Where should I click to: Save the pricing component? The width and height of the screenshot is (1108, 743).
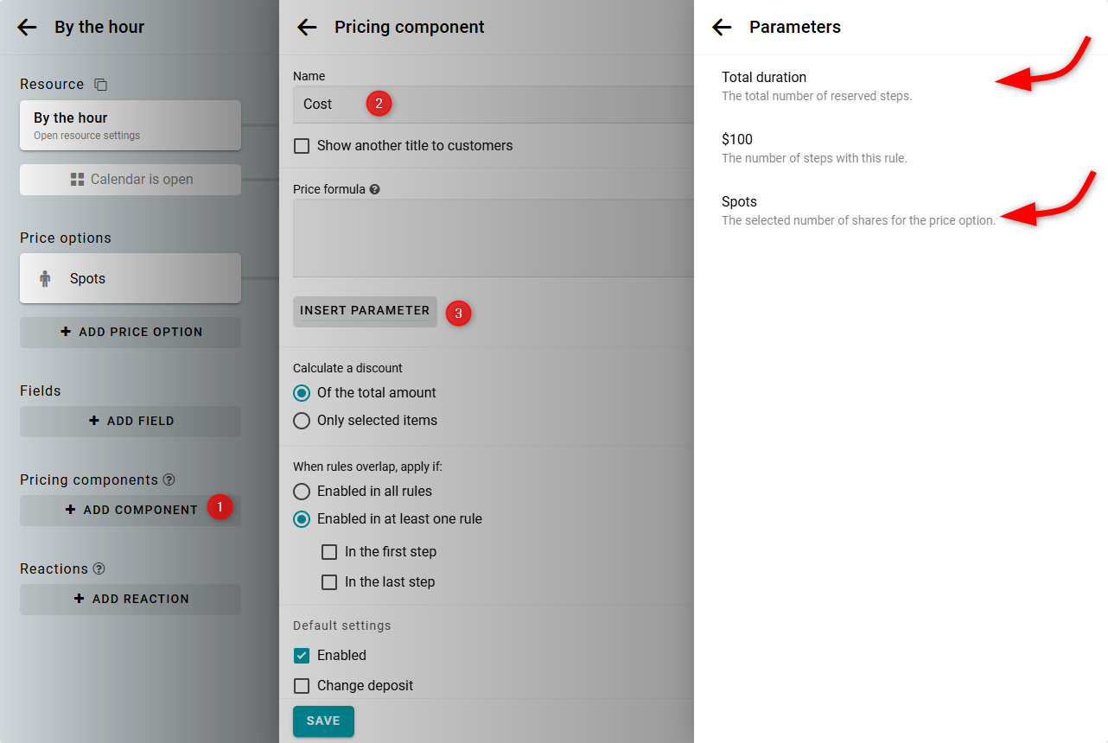[323, 721]
